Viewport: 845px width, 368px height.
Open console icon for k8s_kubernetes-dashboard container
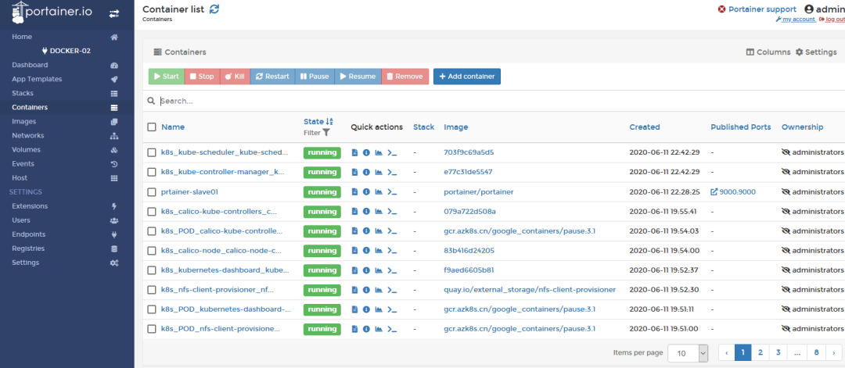pos(392,270)
